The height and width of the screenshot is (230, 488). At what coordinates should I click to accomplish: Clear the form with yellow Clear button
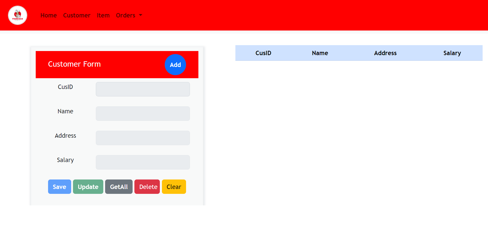click(174, 187)
